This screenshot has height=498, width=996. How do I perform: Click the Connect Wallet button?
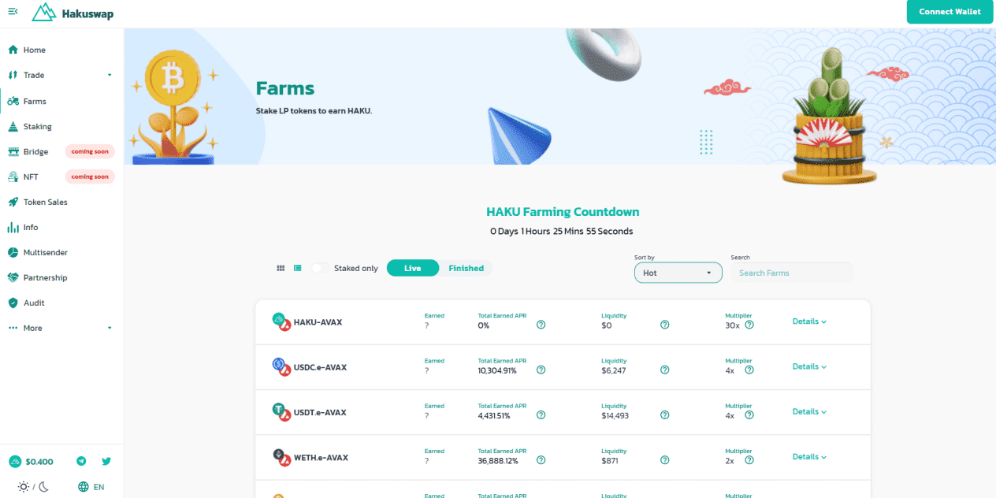click(x=950, y=12)
